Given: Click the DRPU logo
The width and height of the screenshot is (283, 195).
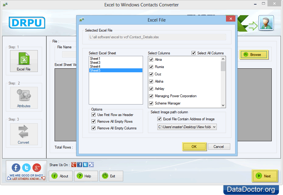Looking at the screenshot, I should 27,23.
